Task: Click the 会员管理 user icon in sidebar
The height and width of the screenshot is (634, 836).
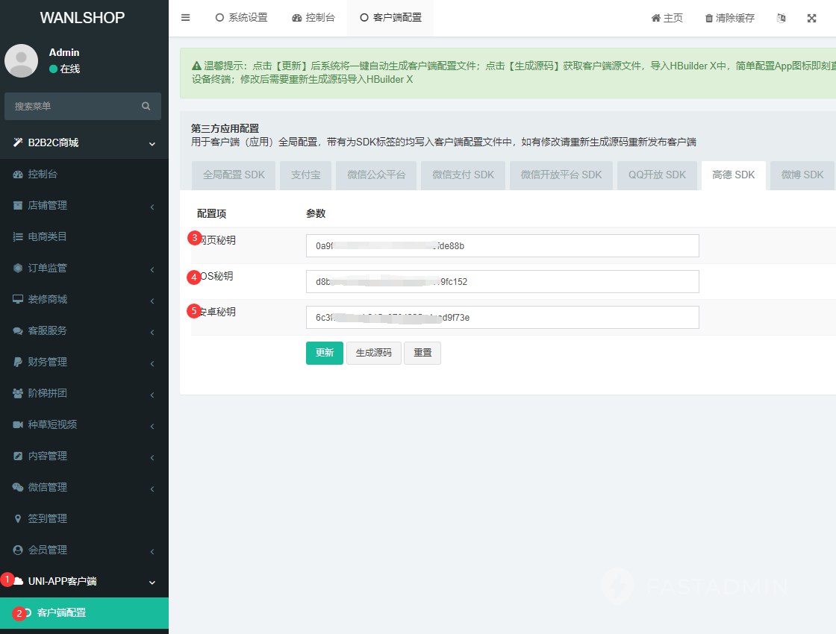Action: 18,550
